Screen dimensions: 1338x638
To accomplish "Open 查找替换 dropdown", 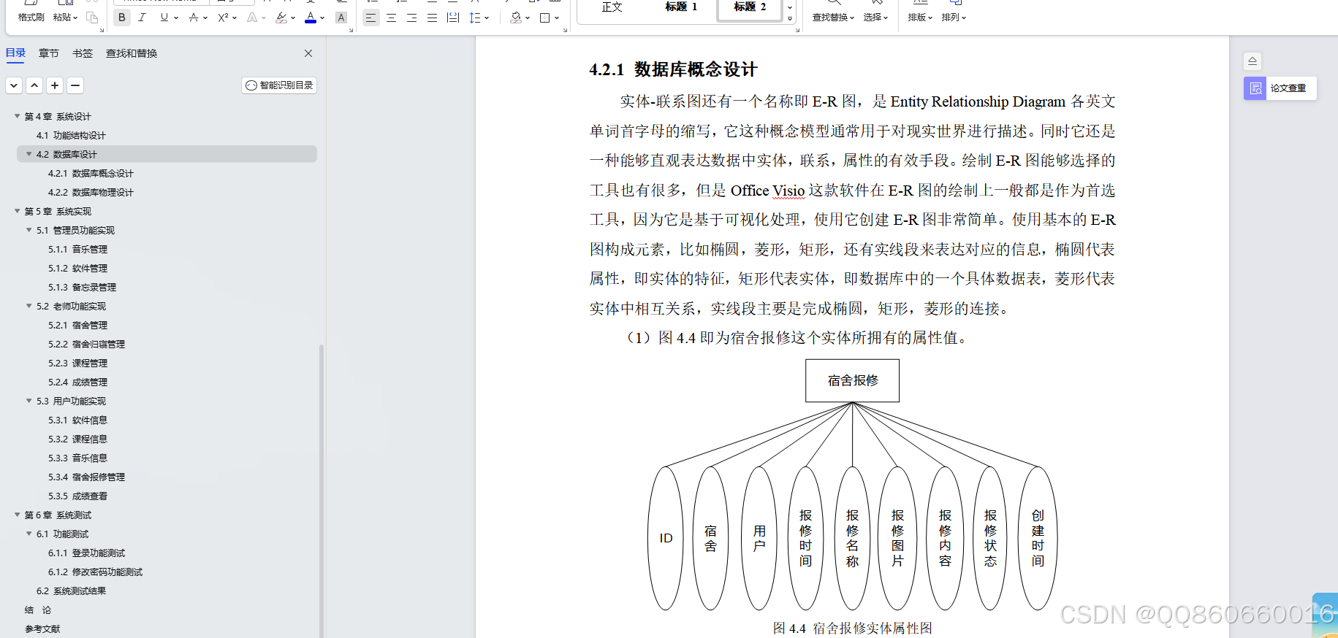I will [x=833, y=18].
